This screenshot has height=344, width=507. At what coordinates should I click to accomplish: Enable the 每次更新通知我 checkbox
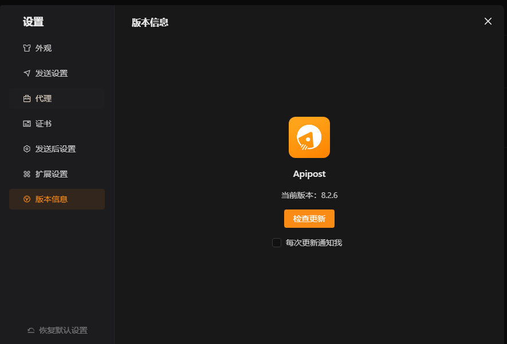pyautogui.click(x=277, y=243)
